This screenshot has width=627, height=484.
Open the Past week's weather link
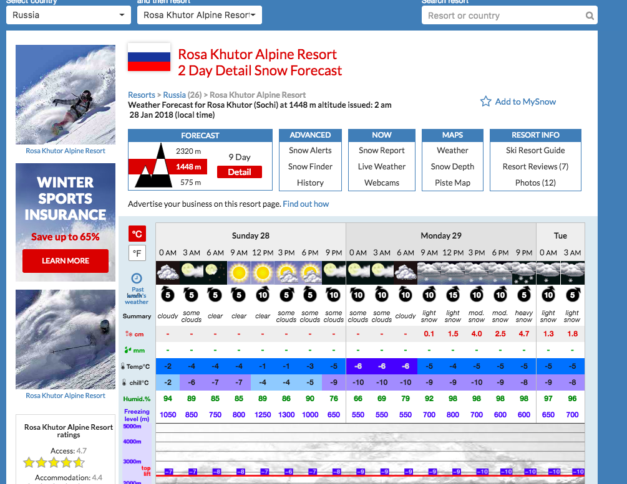[x=137, y=295]
